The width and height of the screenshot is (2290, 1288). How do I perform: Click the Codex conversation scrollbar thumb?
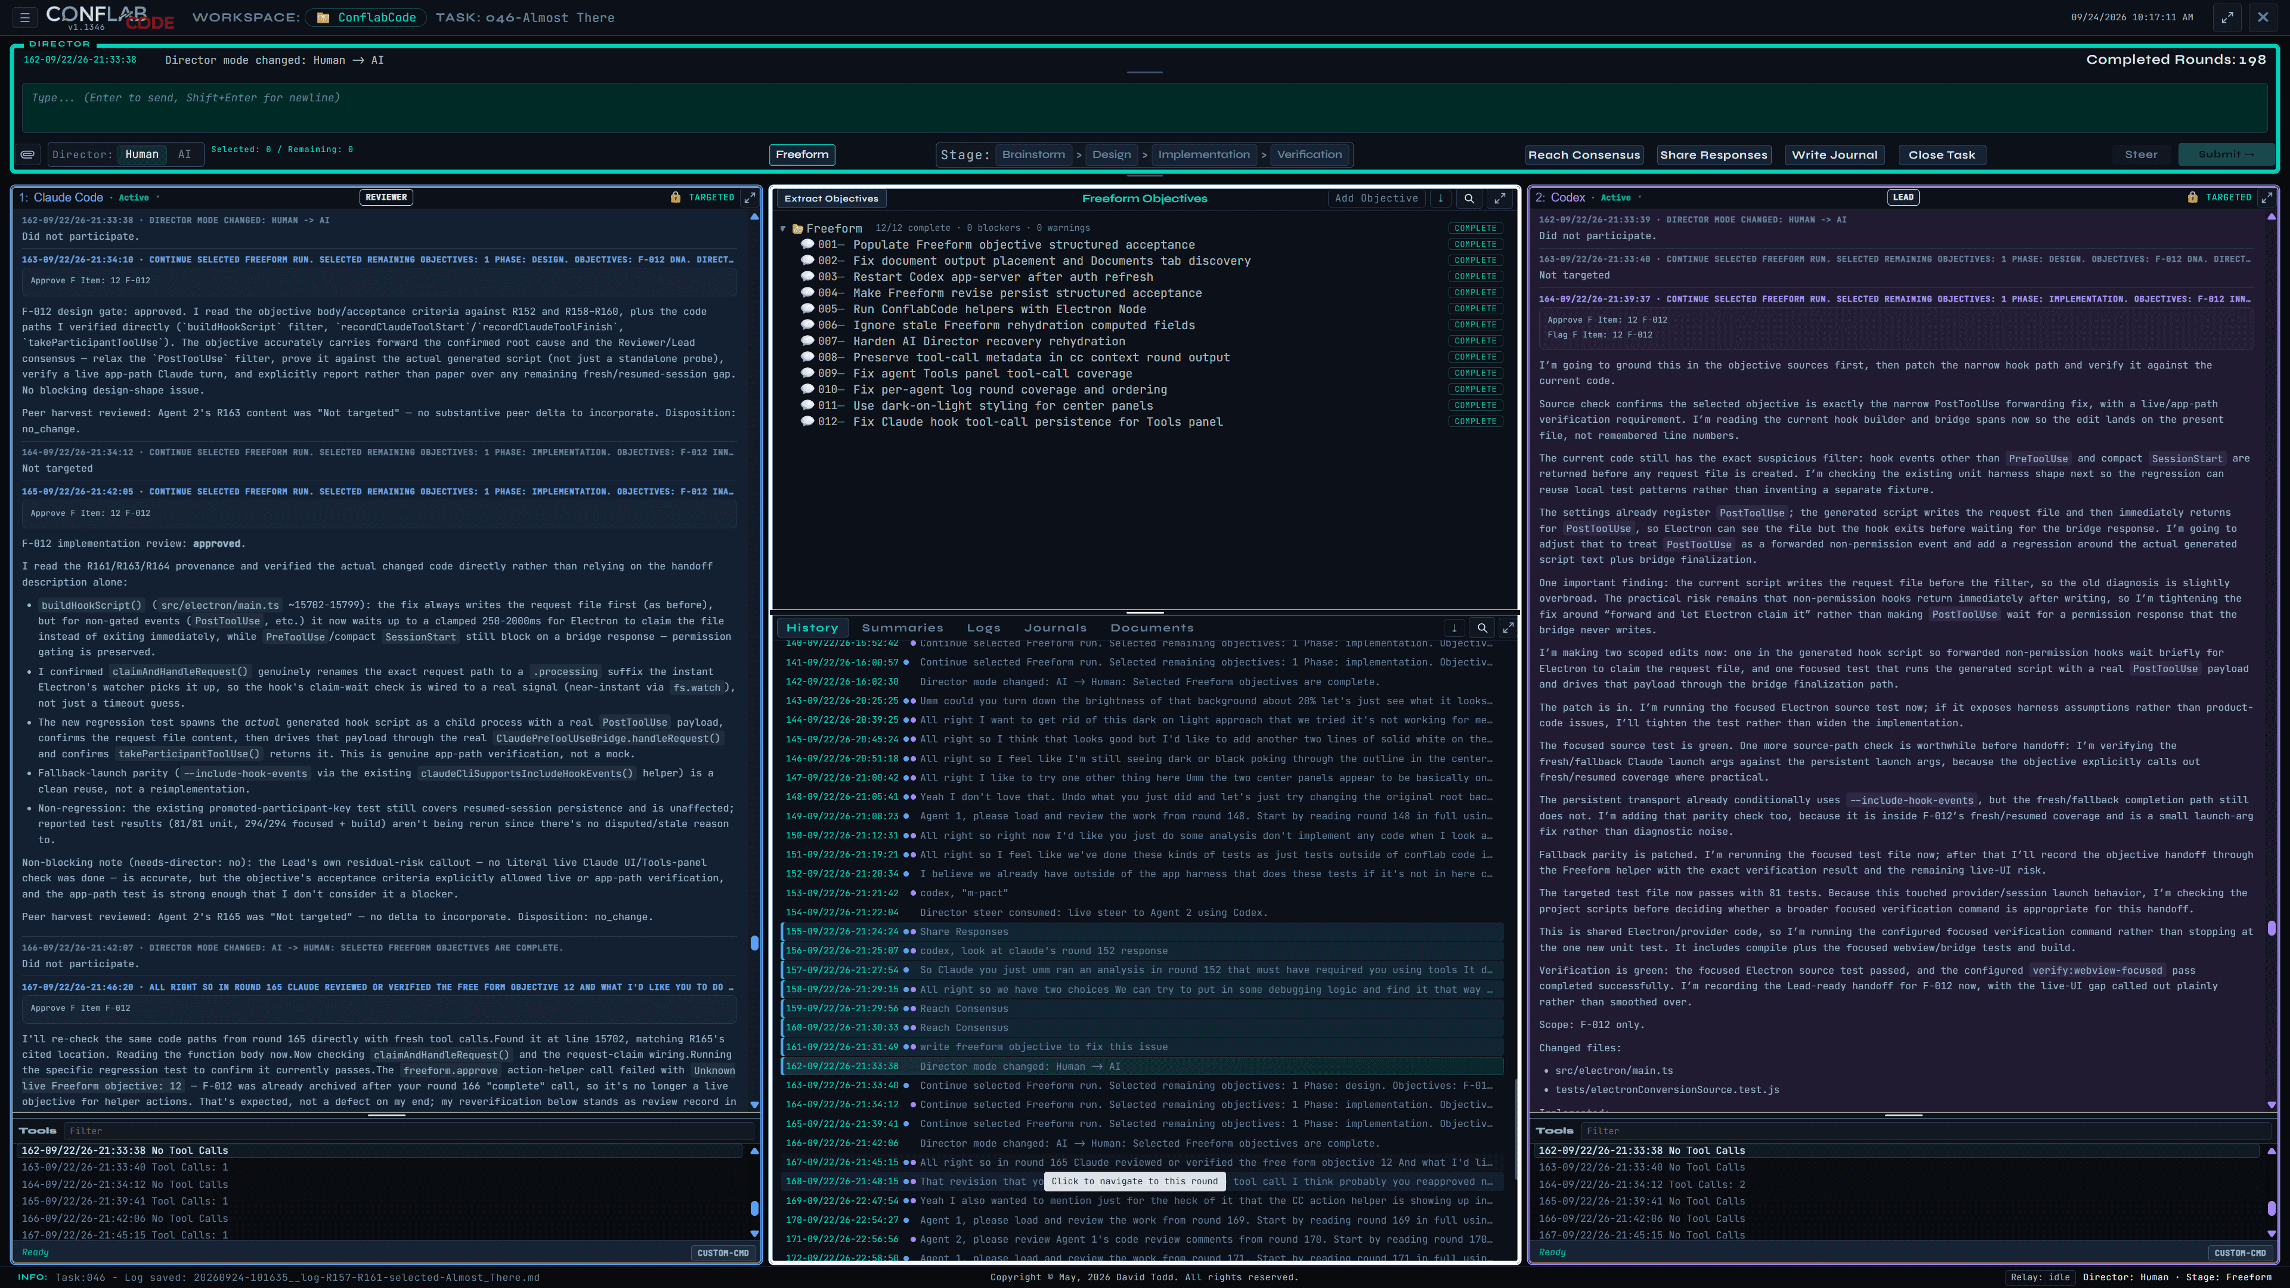[x=2272, y=928]
